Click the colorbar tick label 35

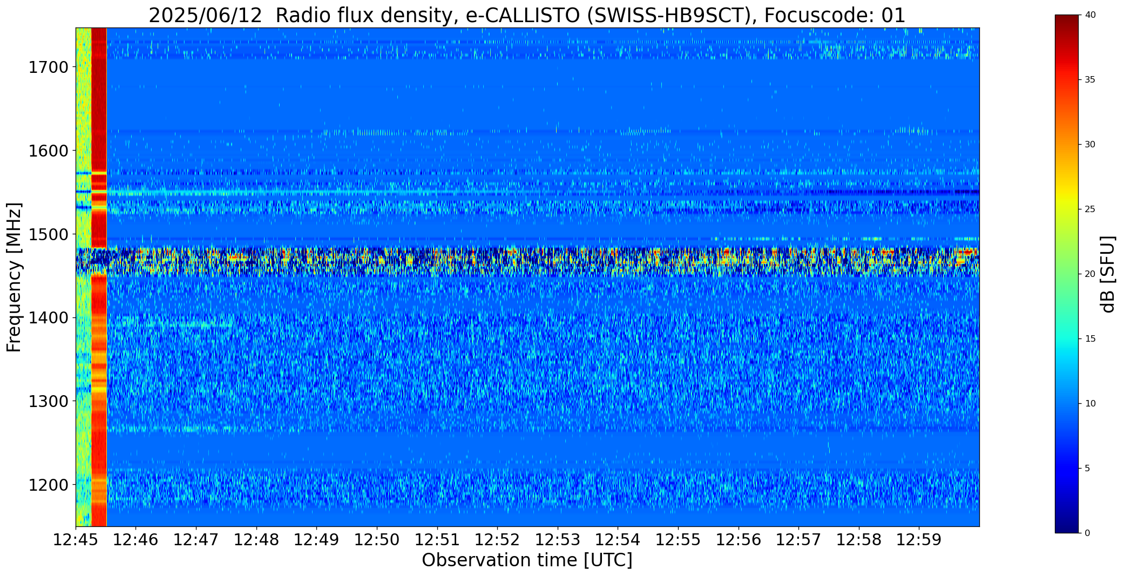pos(1090,80)
